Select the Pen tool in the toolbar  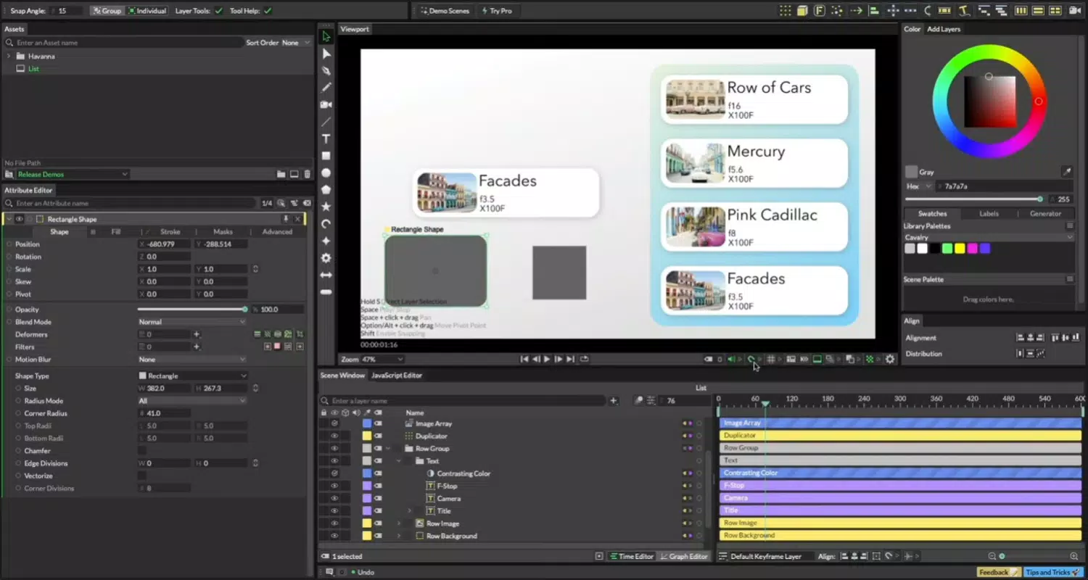coord(326,71)
